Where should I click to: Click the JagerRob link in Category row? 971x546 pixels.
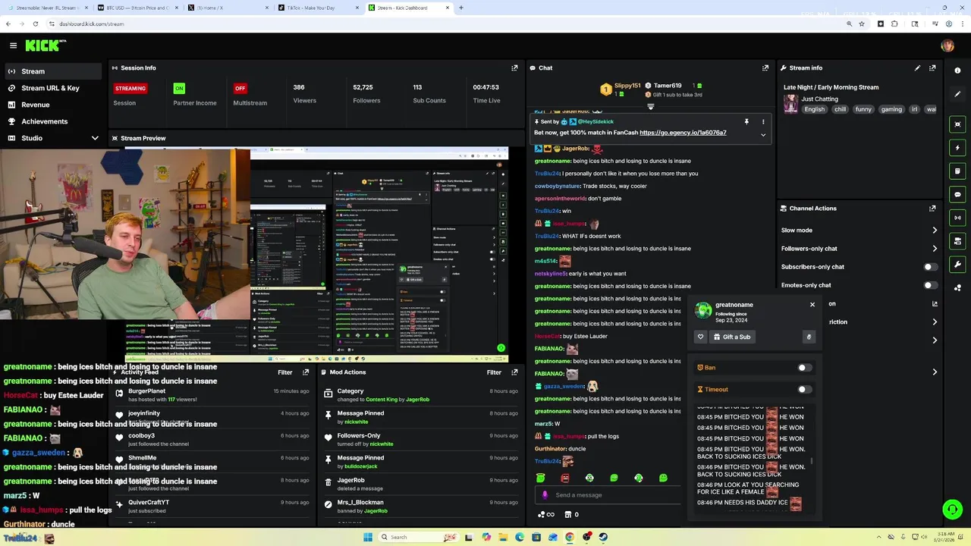[417, 400]
